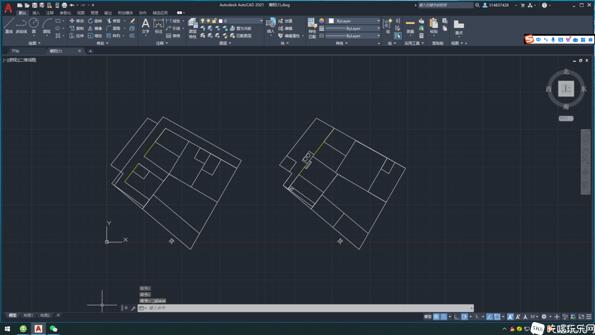The height and width of the screenshot is (335, 595).
Task: Click the Group (组) tool icon
Action: (388, 26)
